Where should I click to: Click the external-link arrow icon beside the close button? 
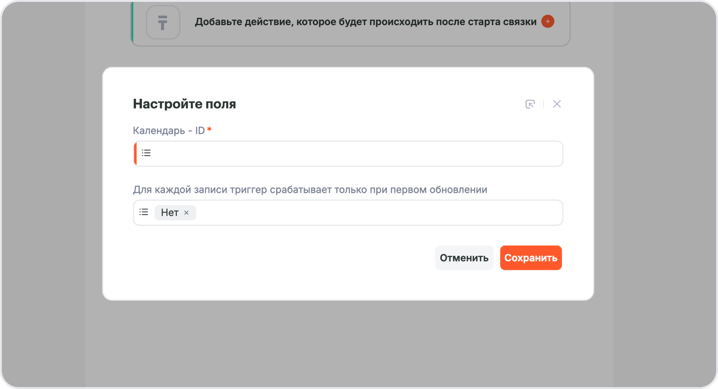530,104
